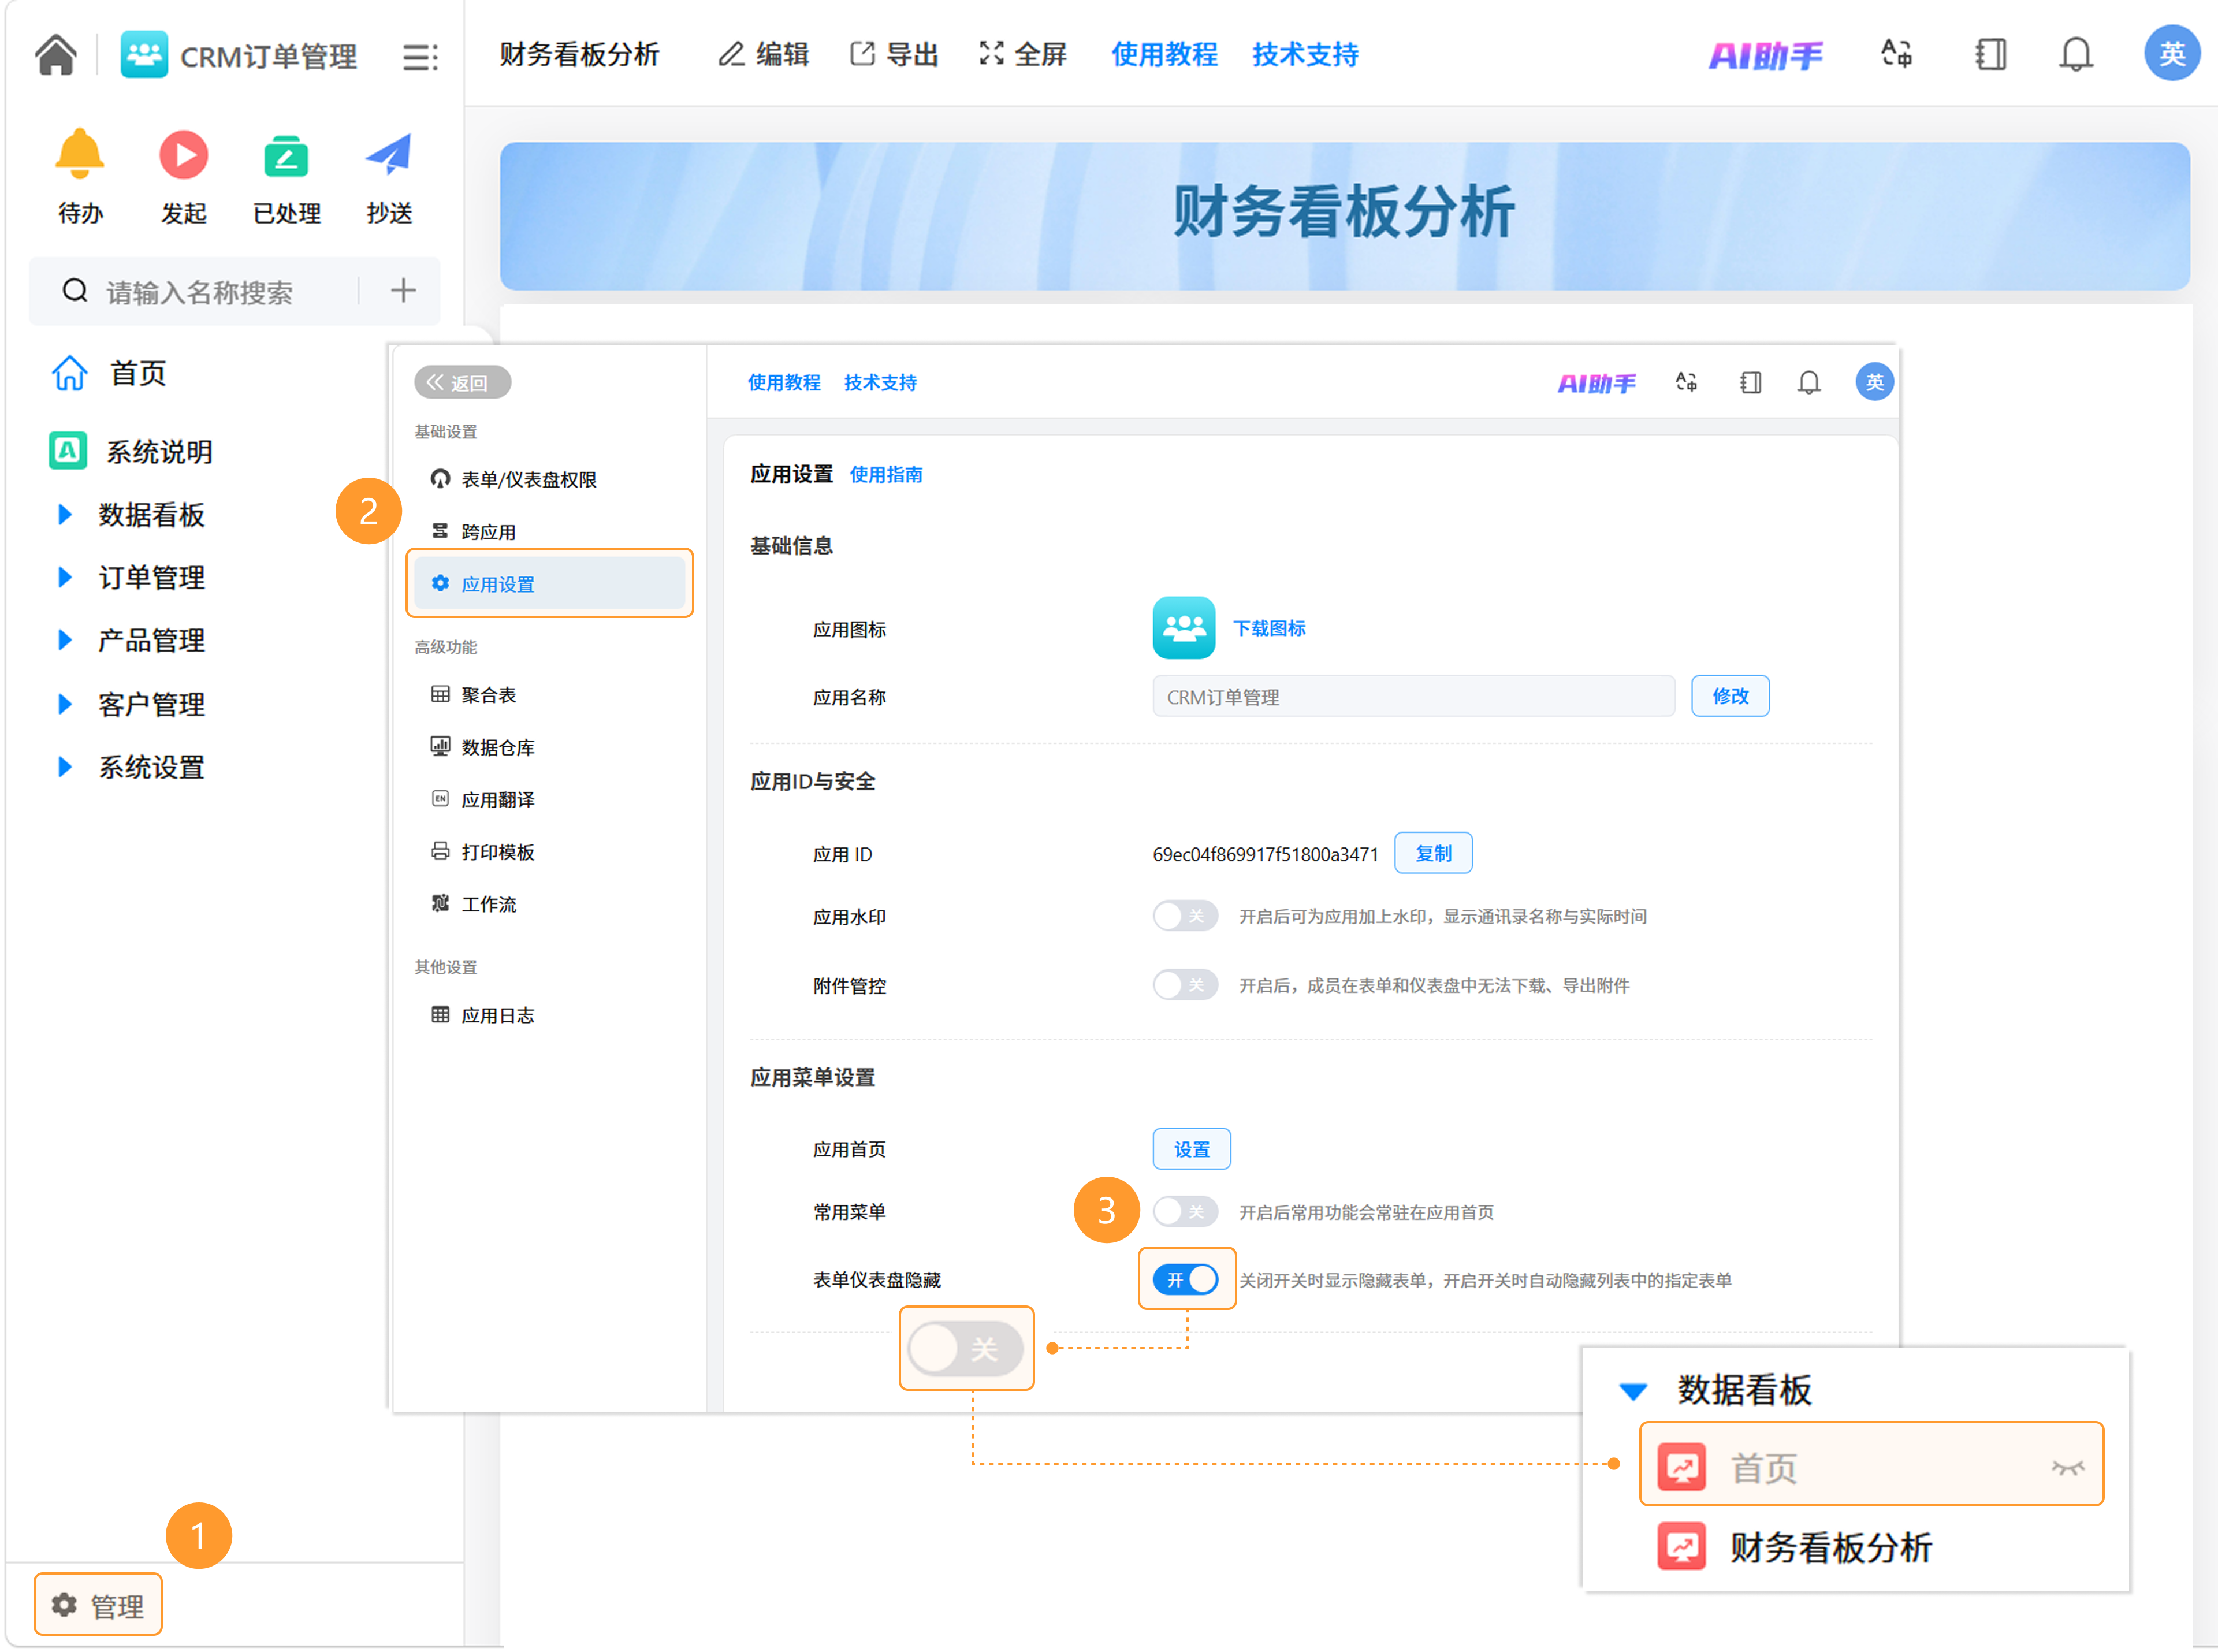The height and width of the screenshot is (1652, 2218).
Task: Collapse 数据看板 in the bottom-right popup
Action: pyautogui.click(x=1633, y=1391)
